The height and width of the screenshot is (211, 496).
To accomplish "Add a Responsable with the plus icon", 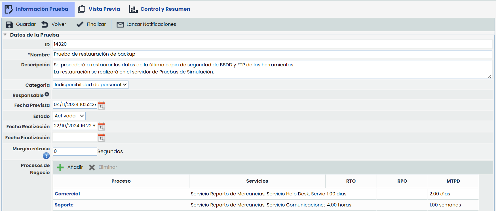I will [x=47, y=94].
